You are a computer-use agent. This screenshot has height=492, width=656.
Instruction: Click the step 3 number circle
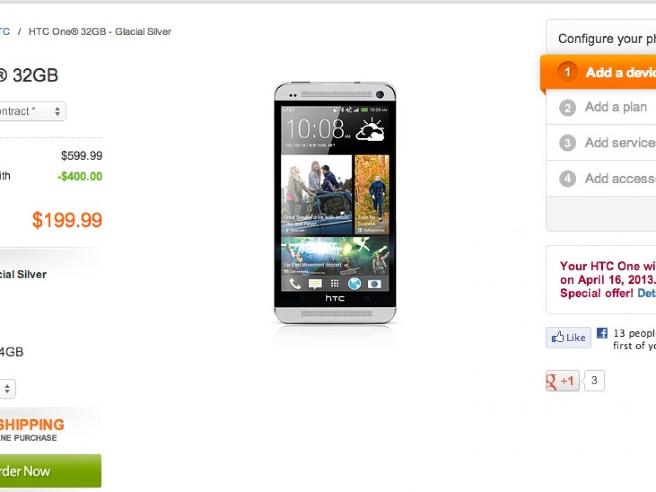tap(567, 143)
